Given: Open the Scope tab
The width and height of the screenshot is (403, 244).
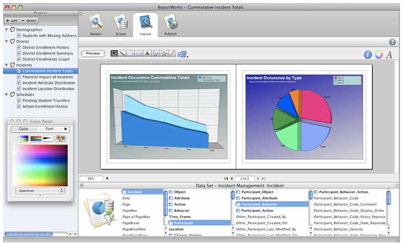Looking at the screenshot, I should click(x=121, y=25).
